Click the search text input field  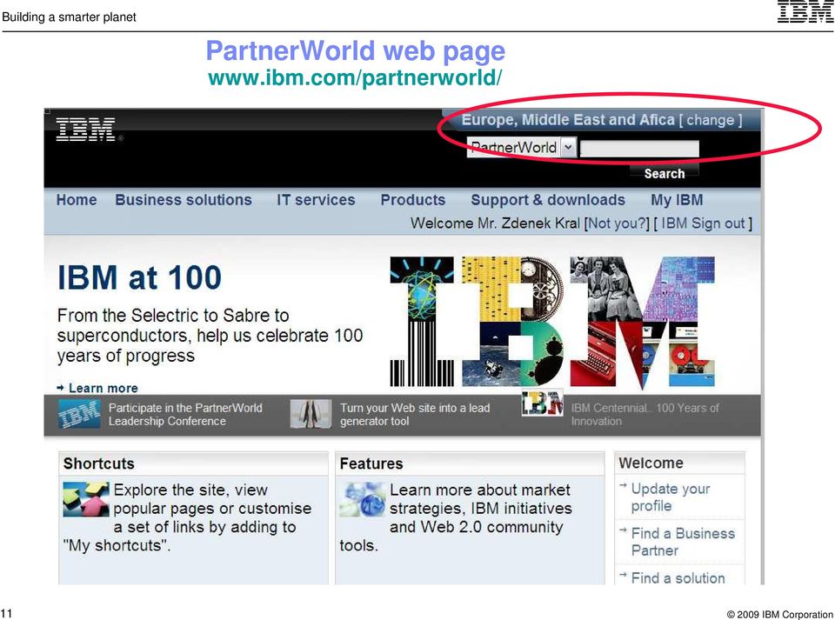(x=639, y=149)
